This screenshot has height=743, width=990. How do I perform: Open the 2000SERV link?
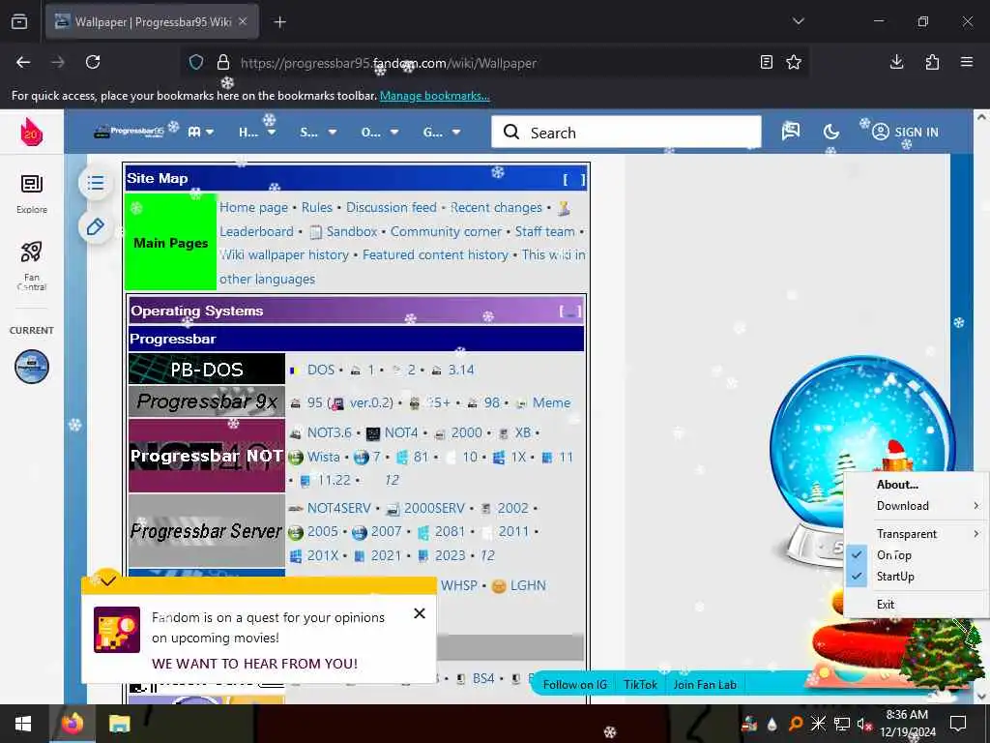[434, 508]
